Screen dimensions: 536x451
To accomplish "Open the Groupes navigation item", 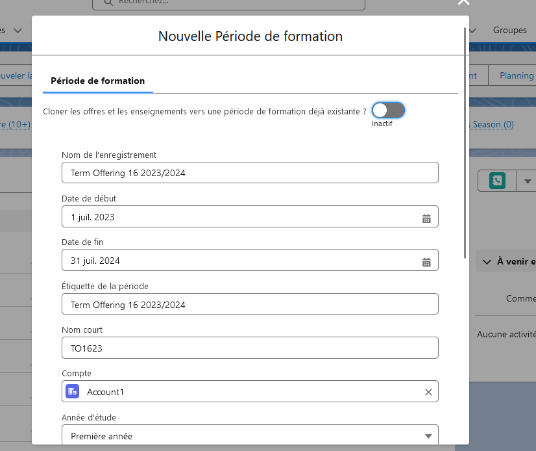I will tap(509, 31).
